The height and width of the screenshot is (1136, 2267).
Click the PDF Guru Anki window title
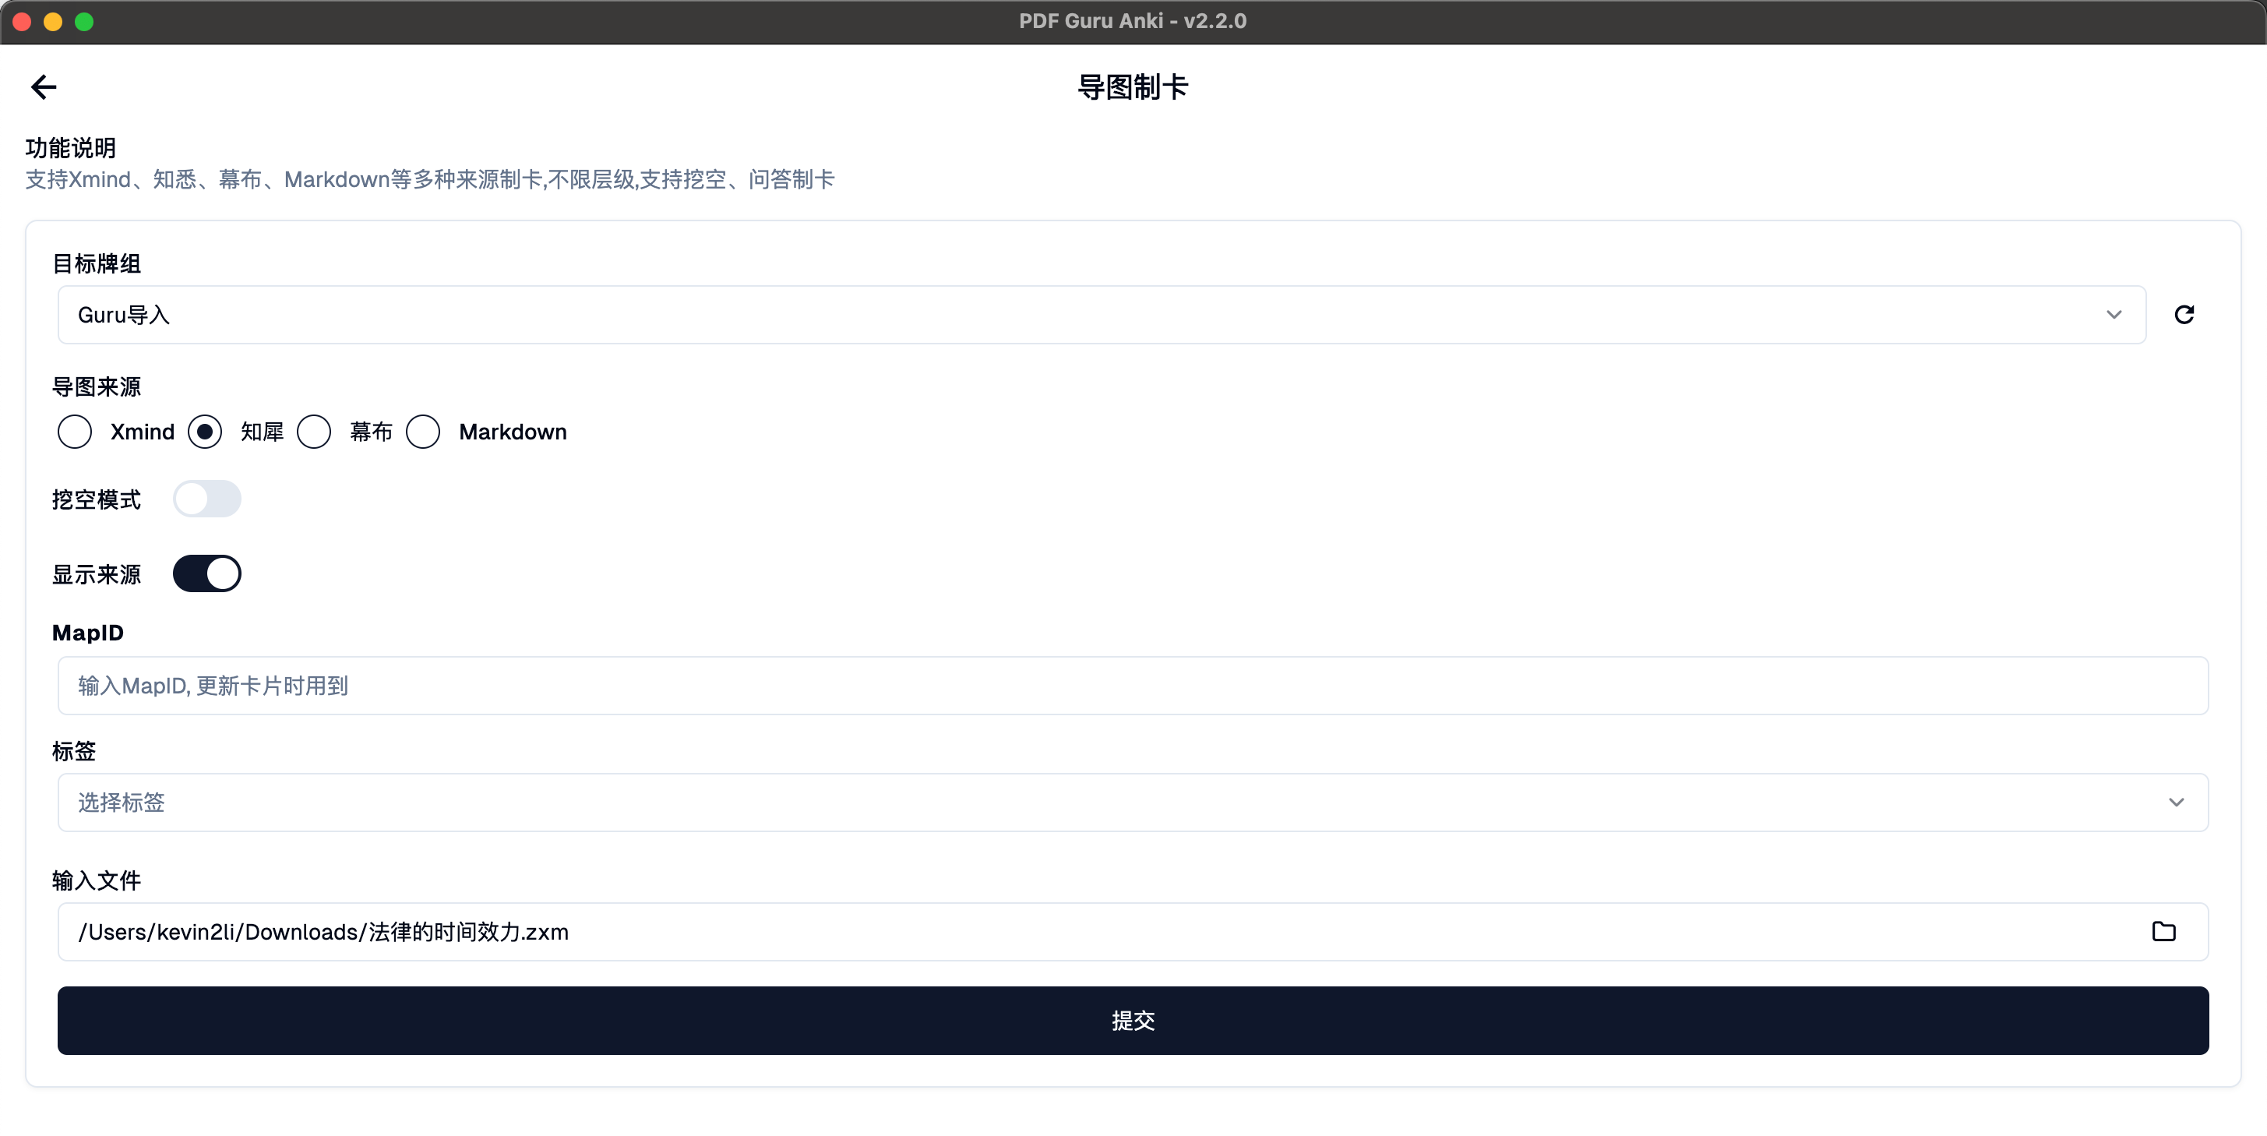[x=1133, y=21]
